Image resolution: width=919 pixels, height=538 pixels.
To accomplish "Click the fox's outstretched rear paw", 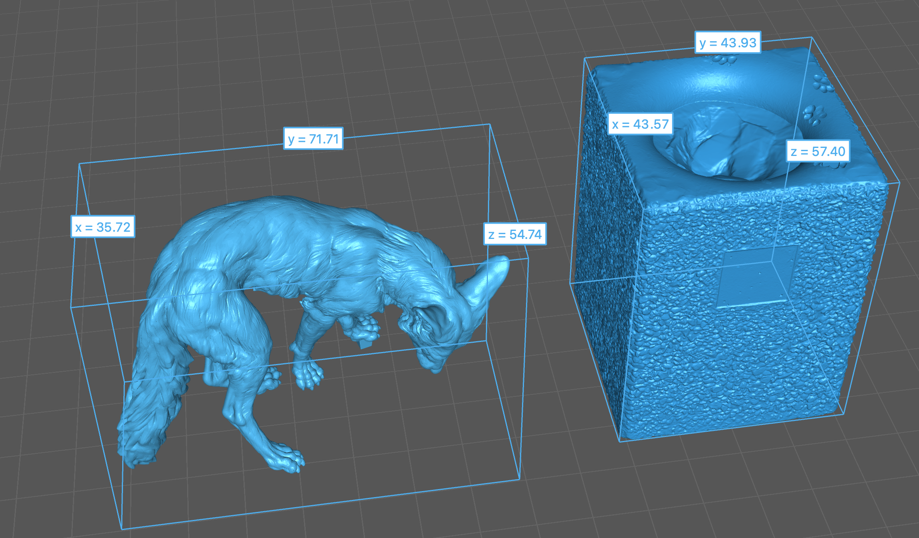I will tap(288, 461).
